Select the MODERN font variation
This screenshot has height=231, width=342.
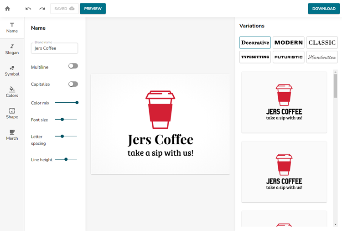click(x=288, y=42)
